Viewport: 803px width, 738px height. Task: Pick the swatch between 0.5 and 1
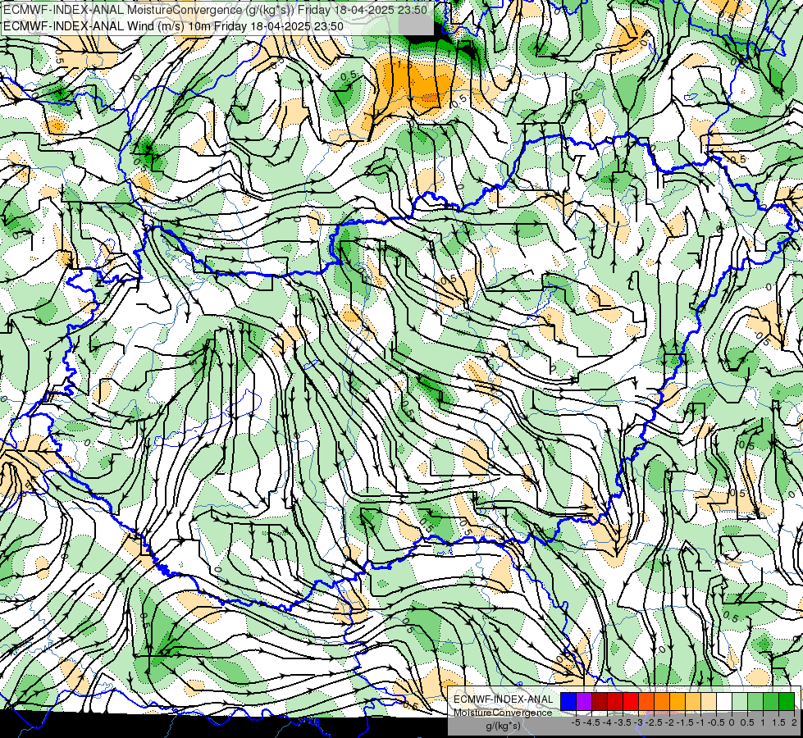point(755,701)
